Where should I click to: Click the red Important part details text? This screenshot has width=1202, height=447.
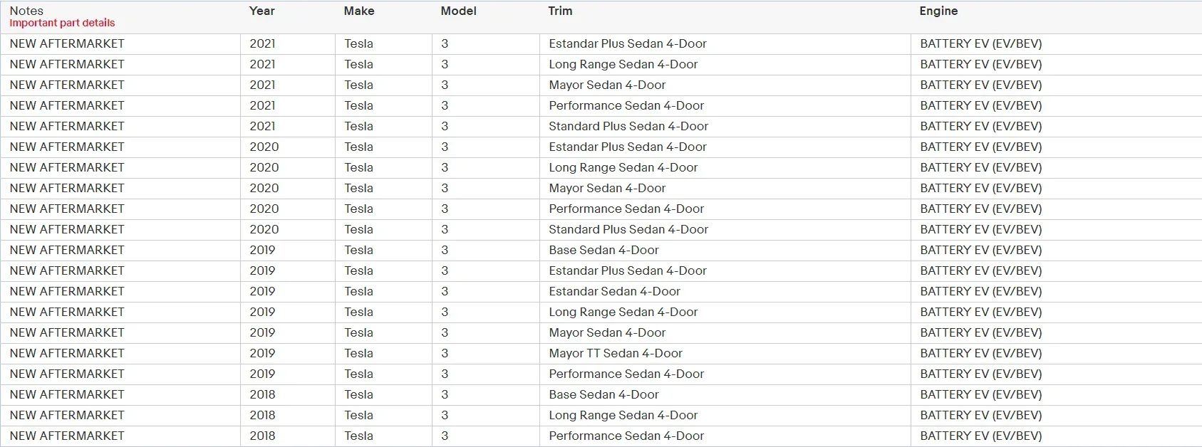coord(62,23)
